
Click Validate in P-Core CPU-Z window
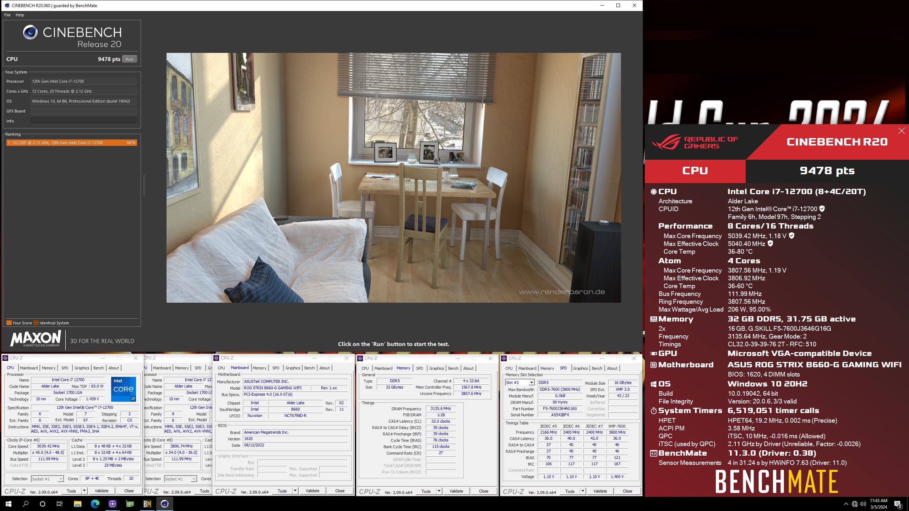[102, 491]
